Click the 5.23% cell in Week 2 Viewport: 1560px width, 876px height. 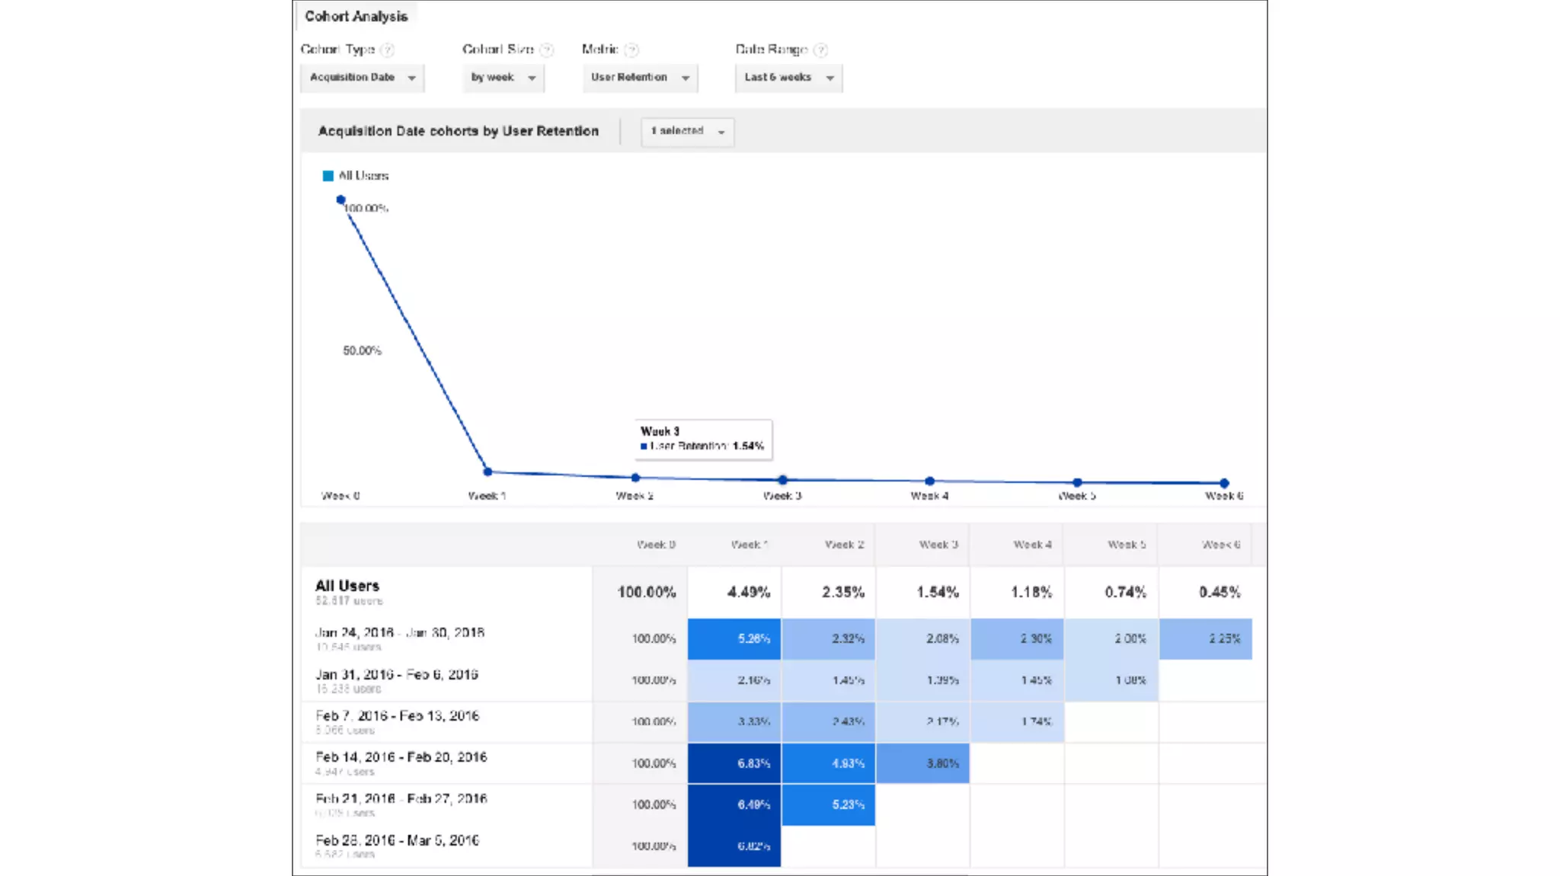tap(828, 804)
